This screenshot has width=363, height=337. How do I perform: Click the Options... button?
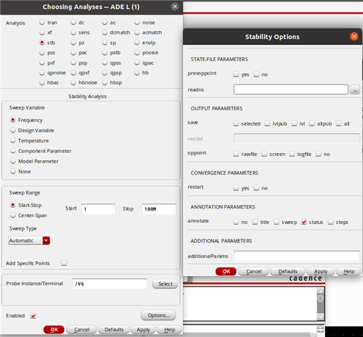tap(158, 315)
